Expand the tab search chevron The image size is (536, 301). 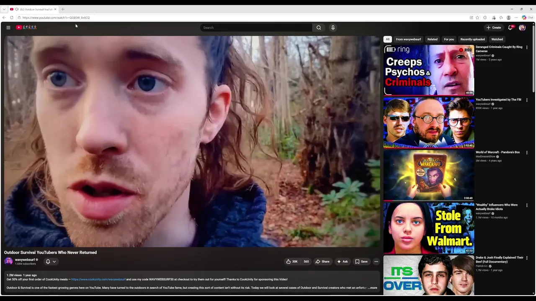[4, 9]
